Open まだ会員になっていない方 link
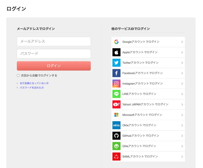The width and height of the screenshot is (203, 168). tap(34, 83)
